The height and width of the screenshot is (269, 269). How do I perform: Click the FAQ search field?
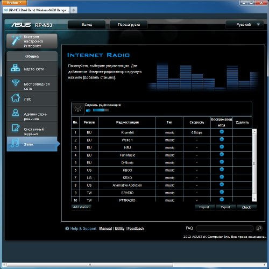[225, 229]
